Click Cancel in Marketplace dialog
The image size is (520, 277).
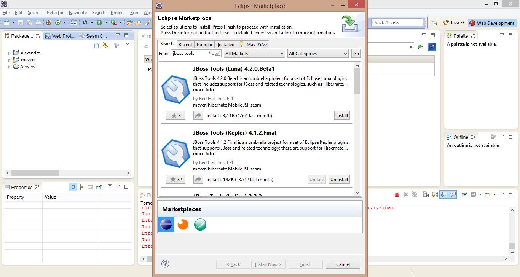click(343, 264)
